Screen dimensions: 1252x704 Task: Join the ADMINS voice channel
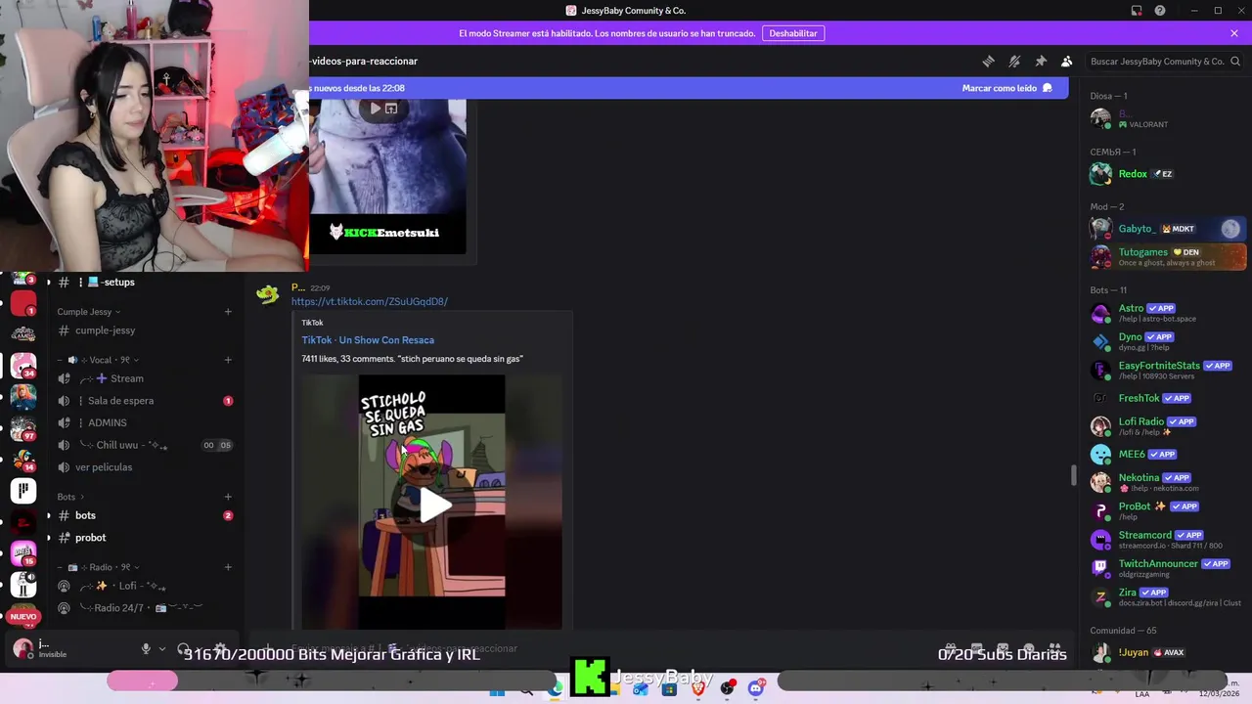pyautogui.click(x=143, y=422)
